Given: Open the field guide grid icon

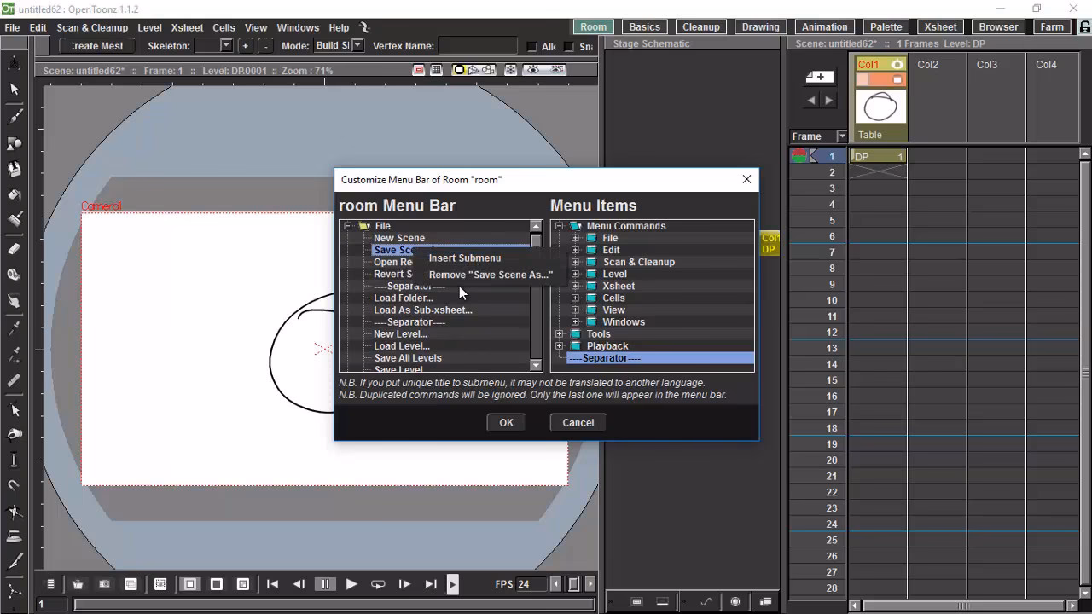Looking at the screenshot, I should pyautogui.click(x=437, y=69).
